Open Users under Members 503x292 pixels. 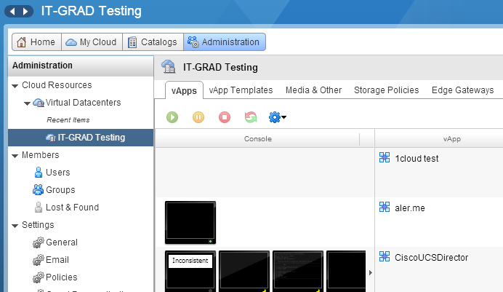tap(57, 172)
